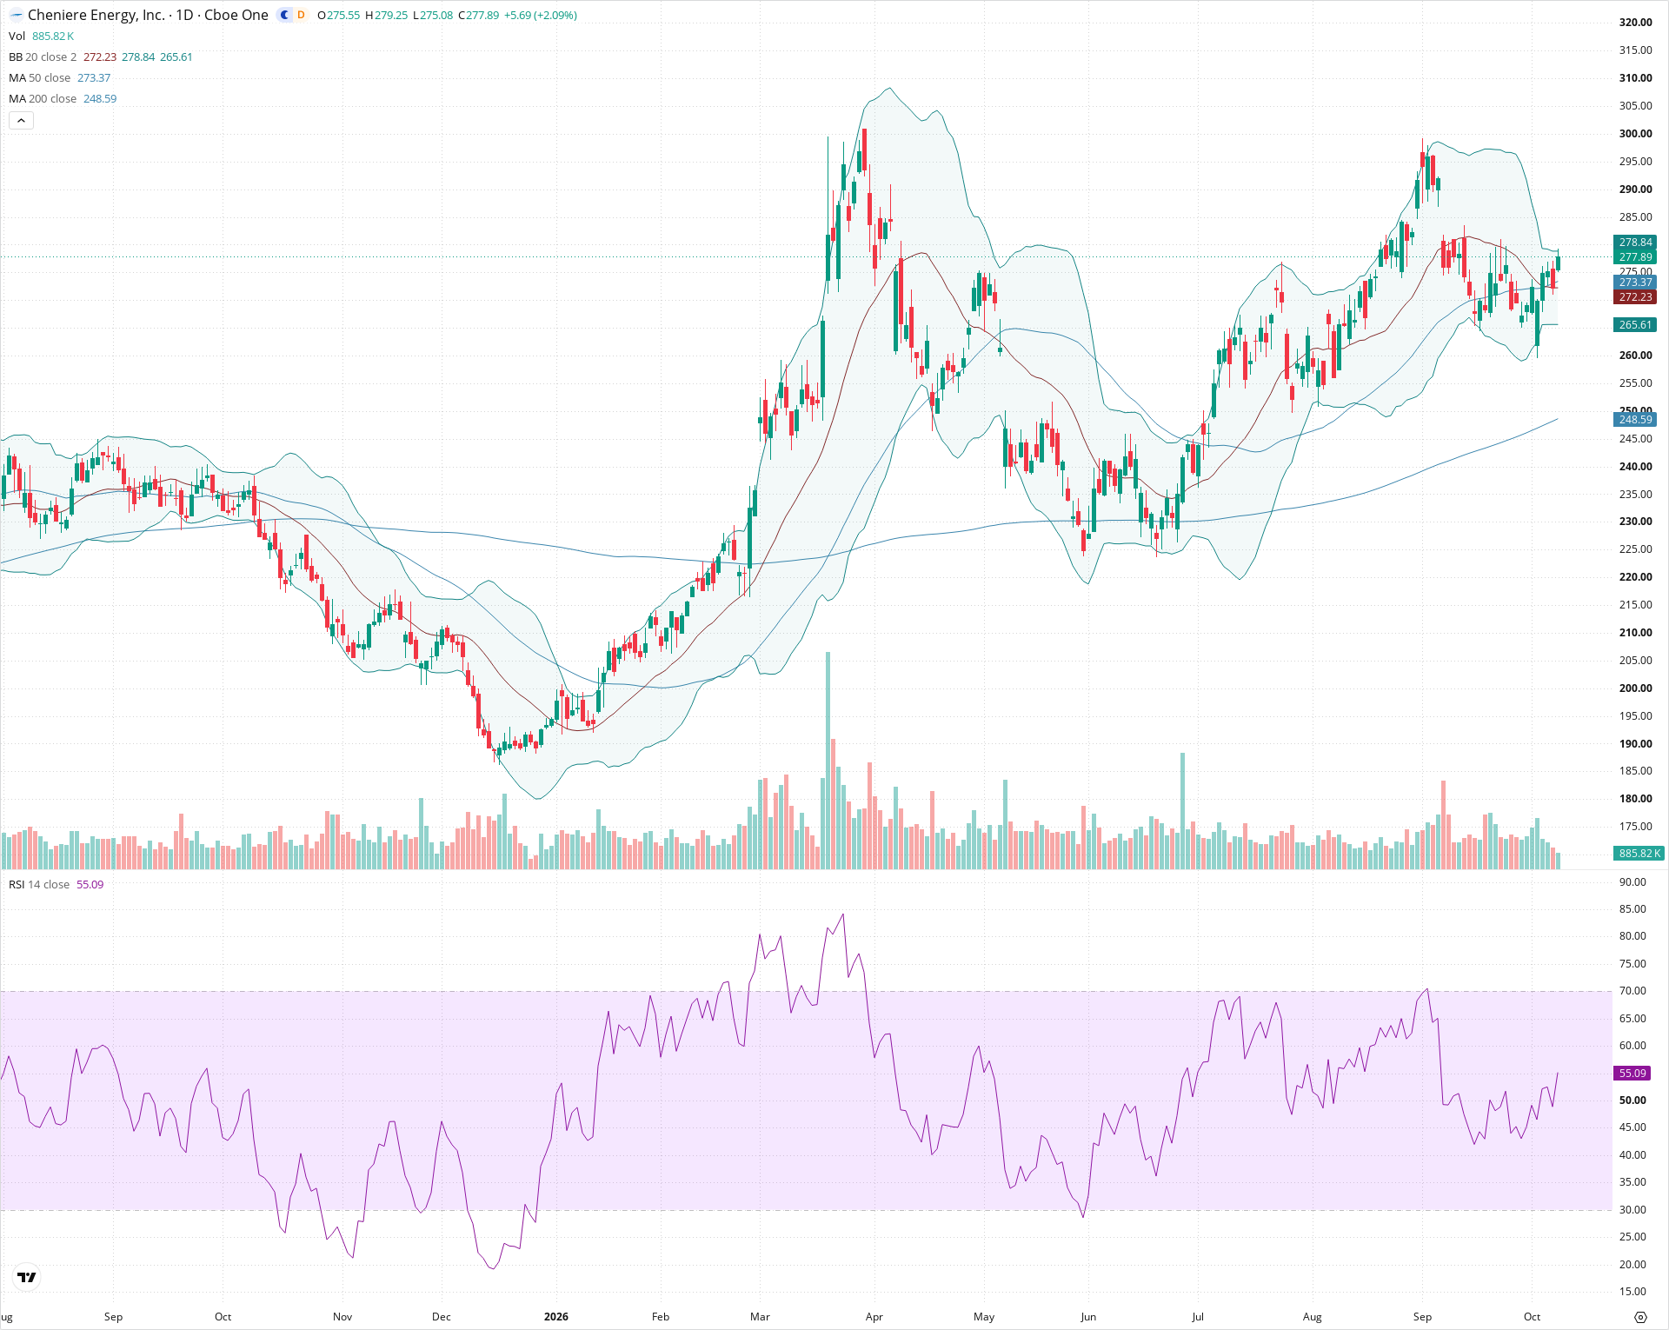1669x1330 pixels.
Task: Click the 2026 label on time axis
Action: 556,1317
